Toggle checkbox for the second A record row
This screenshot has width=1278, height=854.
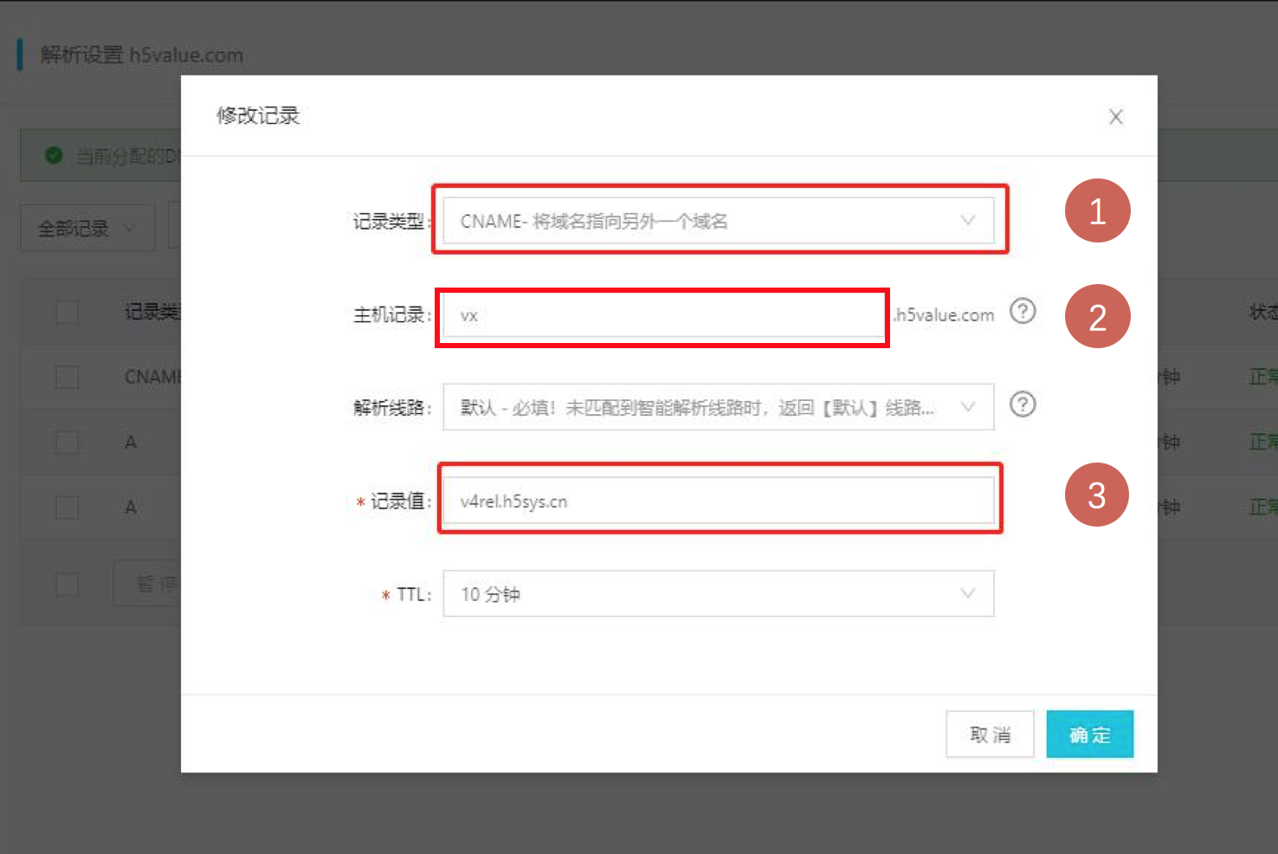(x=68, y=507)
